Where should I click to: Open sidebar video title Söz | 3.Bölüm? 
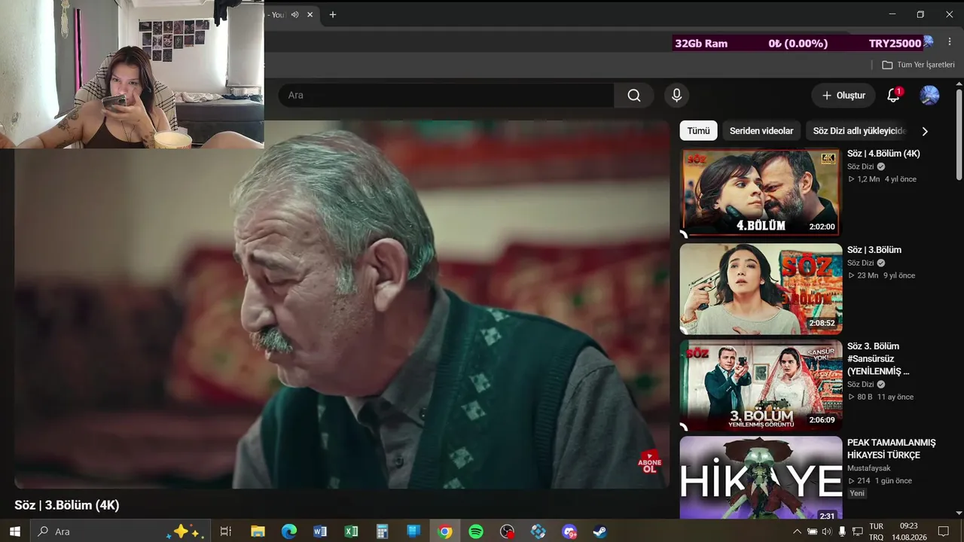pos(874,250)
